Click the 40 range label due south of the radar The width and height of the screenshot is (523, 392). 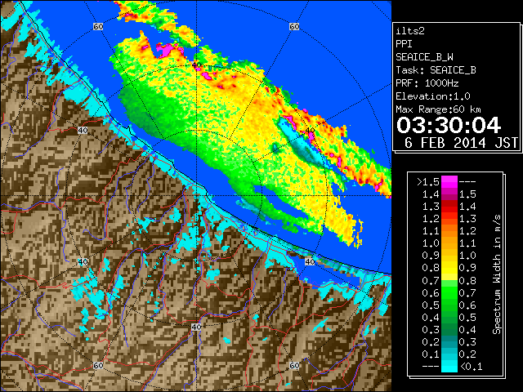click(x=196, y=327)
